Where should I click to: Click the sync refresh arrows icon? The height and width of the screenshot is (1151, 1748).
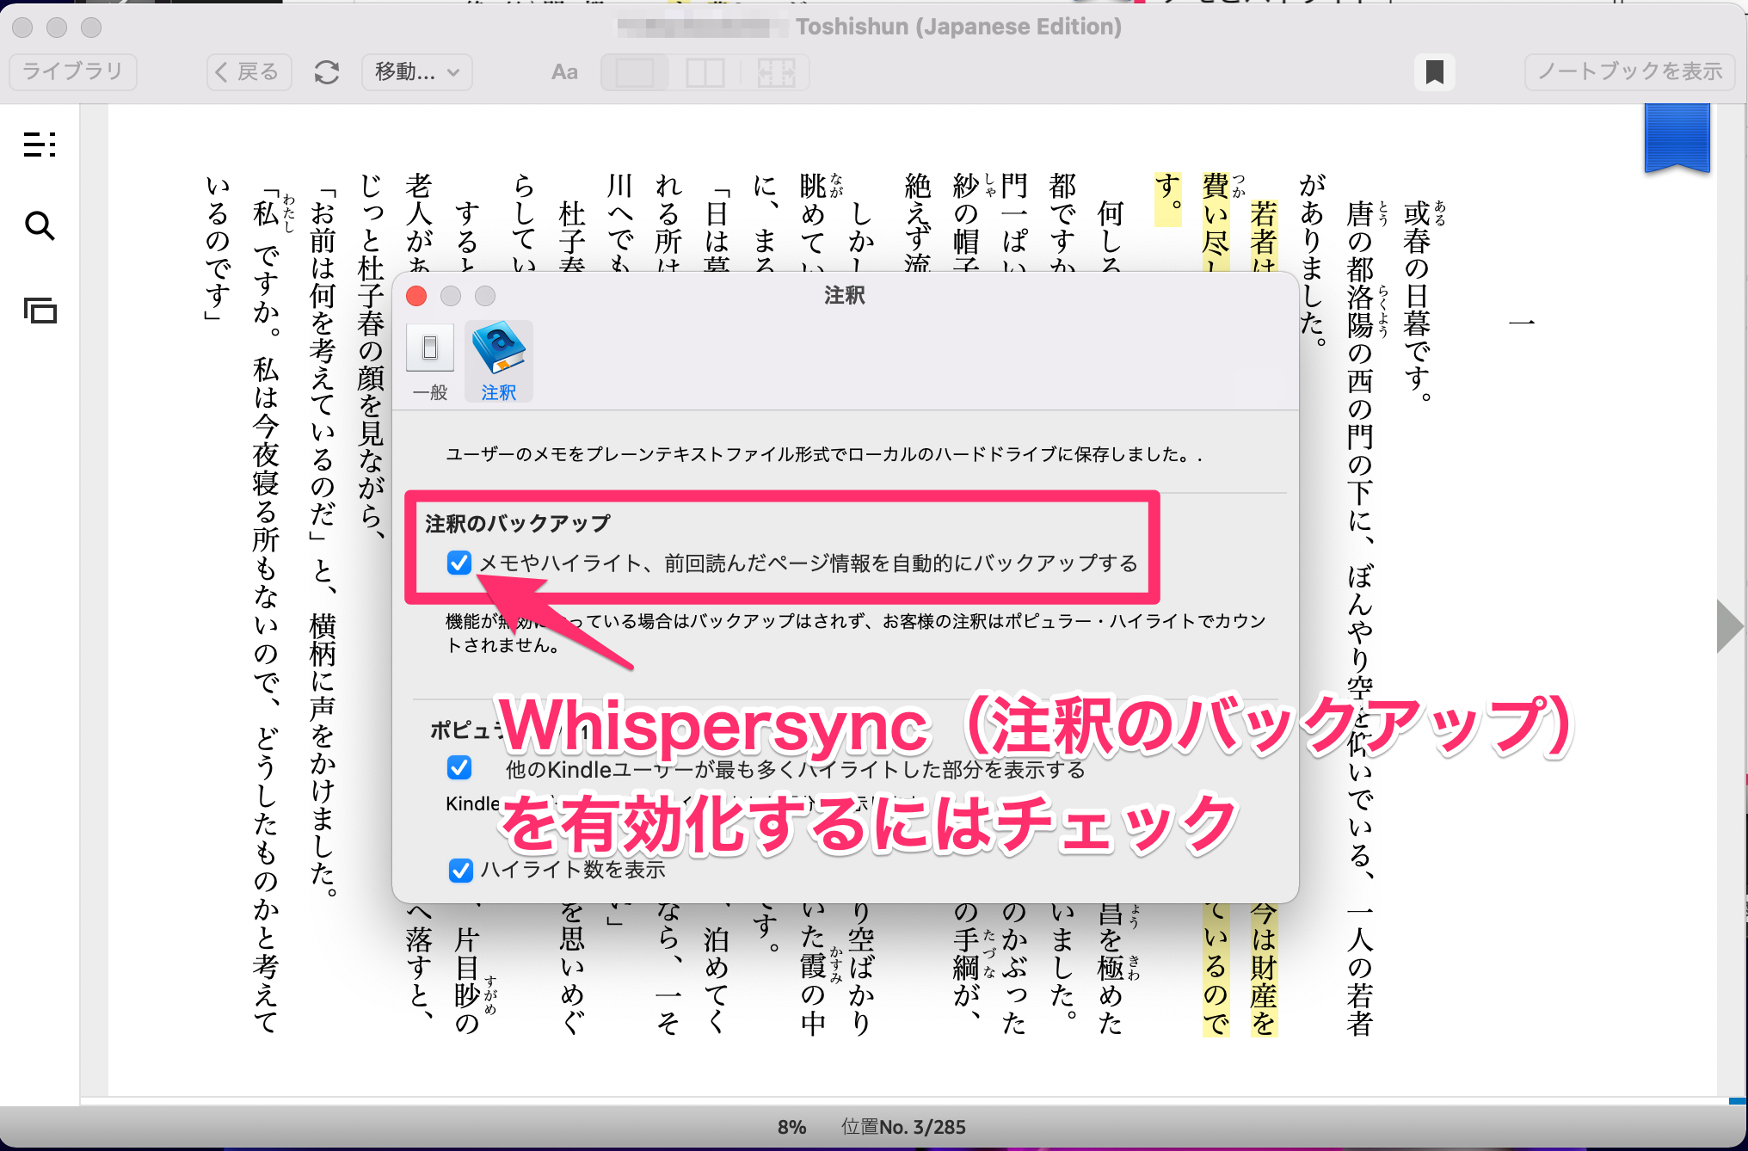coord(327,71)
